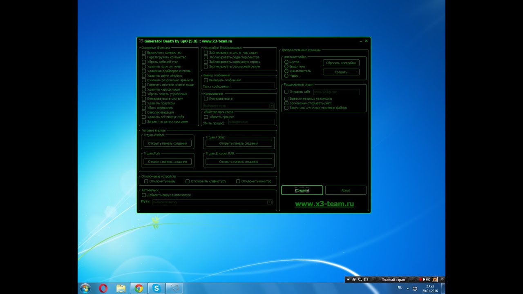523x294 pixels.
Task: Select the Generator Death taskbar button
Action: [174, 288]
